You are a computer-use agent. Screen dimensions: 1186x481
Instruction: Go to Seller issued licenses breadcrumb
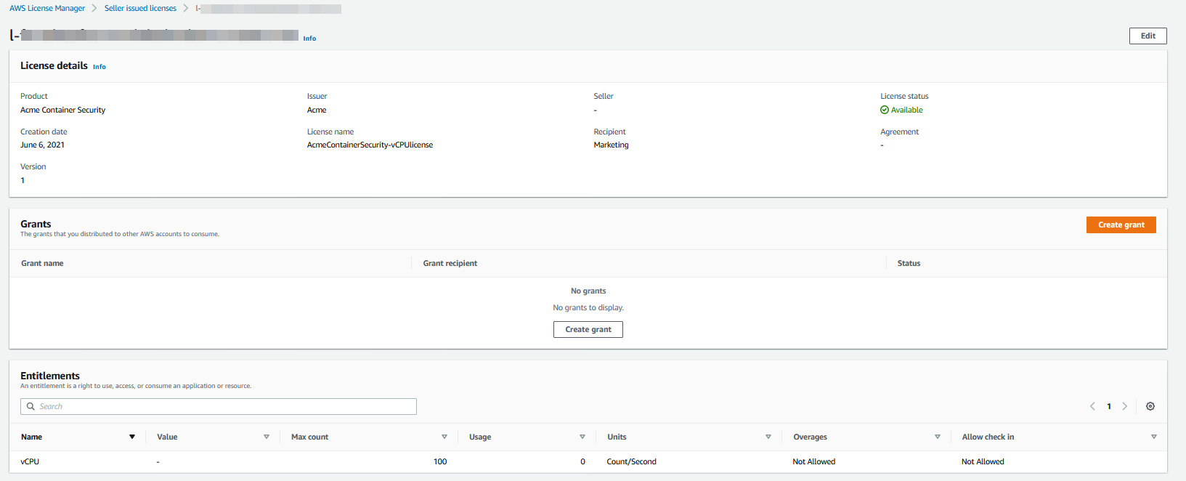coord(140,8)
